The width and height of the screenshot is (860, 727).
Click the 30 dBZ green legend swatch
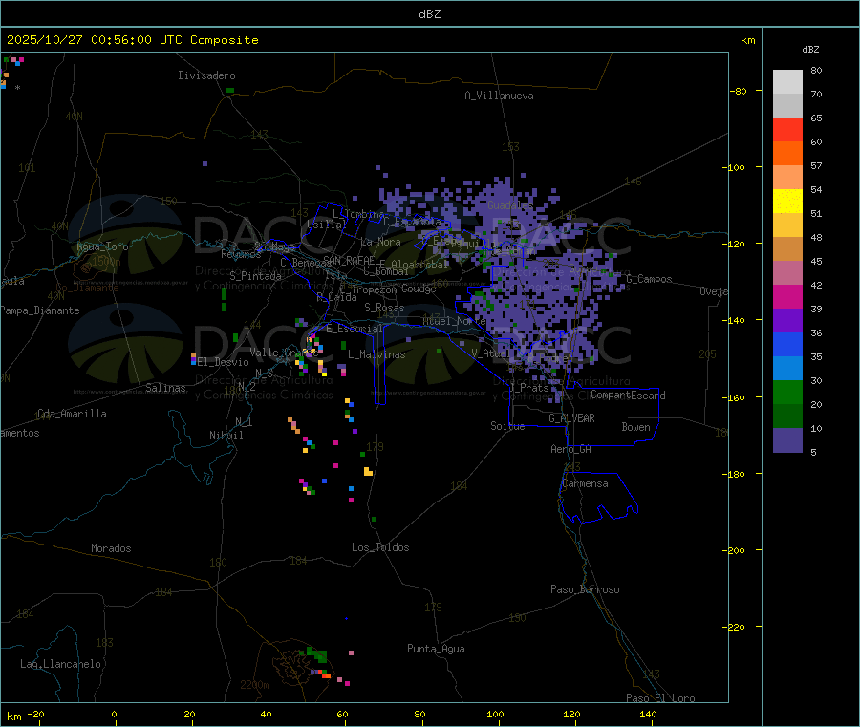[x=787, y=392]
